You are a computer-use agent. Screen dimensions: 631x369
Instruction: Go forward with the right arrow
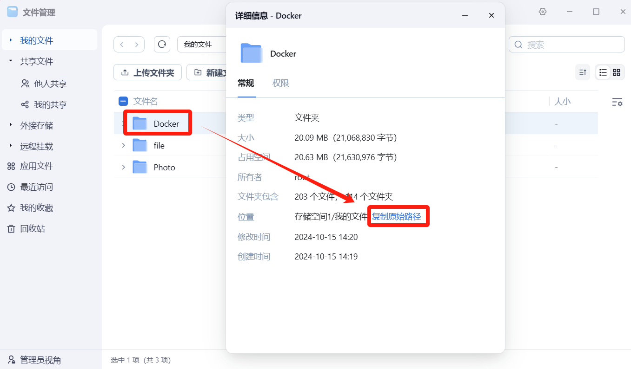click(136, 45)
